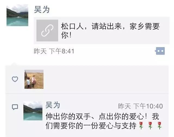Tap the second line 你！ of link title
This screenshot has height=137, width=174.
point(66,35)
